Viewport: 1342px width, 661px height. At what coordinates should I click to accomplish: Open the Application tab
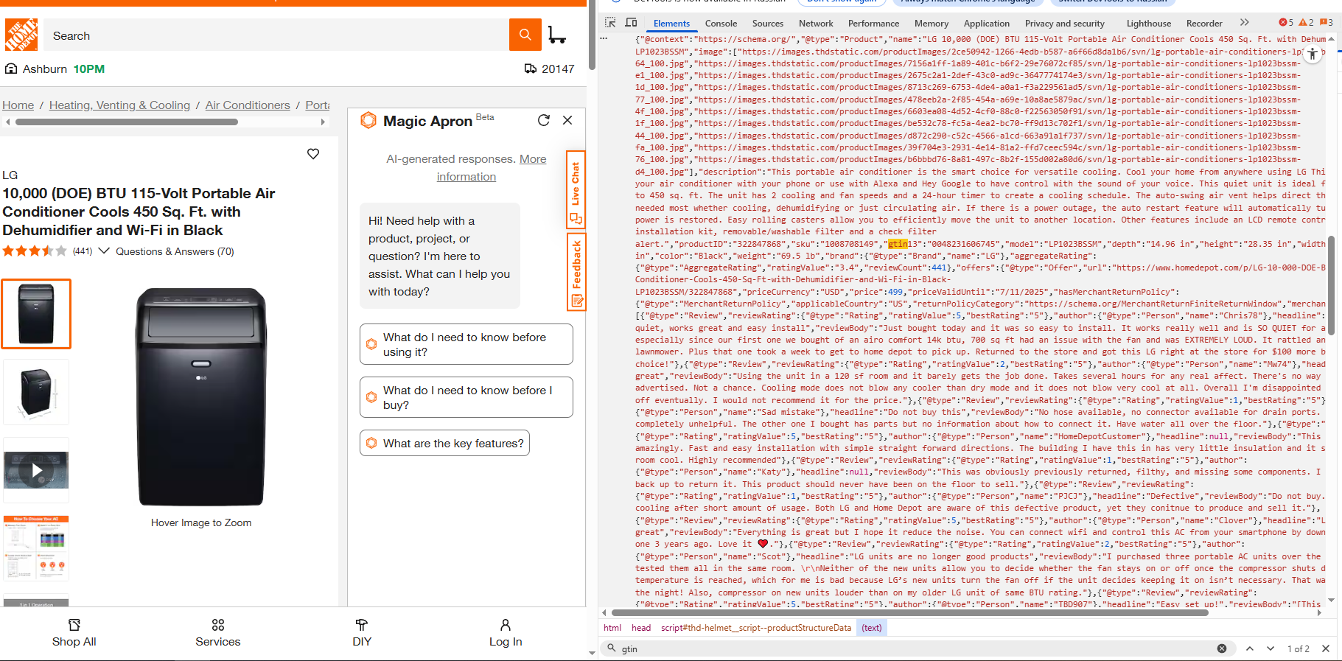[x=987, y=24]
